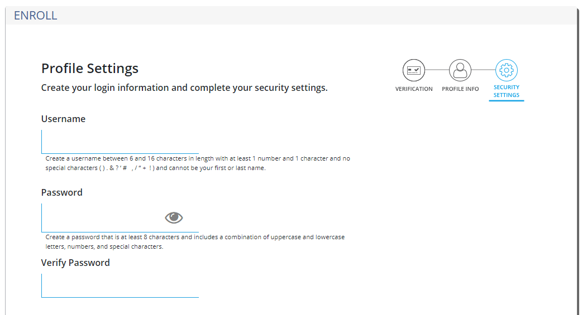587x315 pixels.
Task: Focus the Verify Password input field
Action: (x=120, y=285)
